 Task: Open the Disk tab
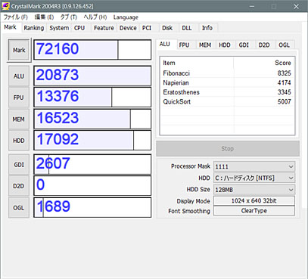(x=167, y=28)
